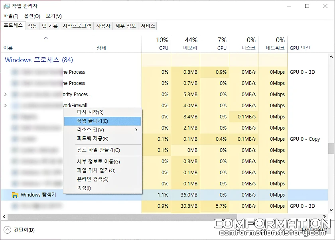Switch to the 서비스 tab

[x=148, y=26]
